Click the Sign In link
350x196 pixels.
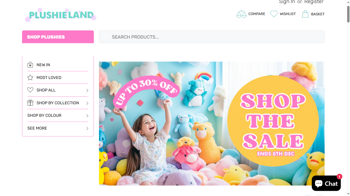(x=287, y=2)
